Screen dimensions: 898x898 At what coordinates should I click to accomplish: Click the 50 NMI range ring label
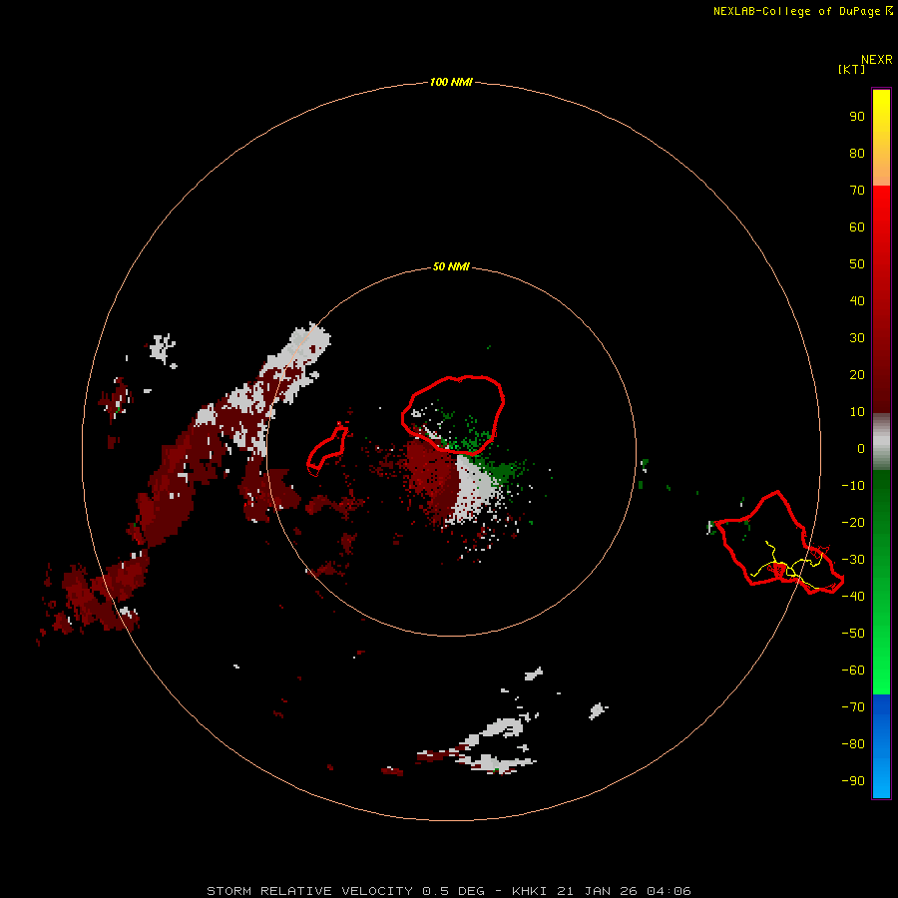pyautogui.click(x=451, y=266)
